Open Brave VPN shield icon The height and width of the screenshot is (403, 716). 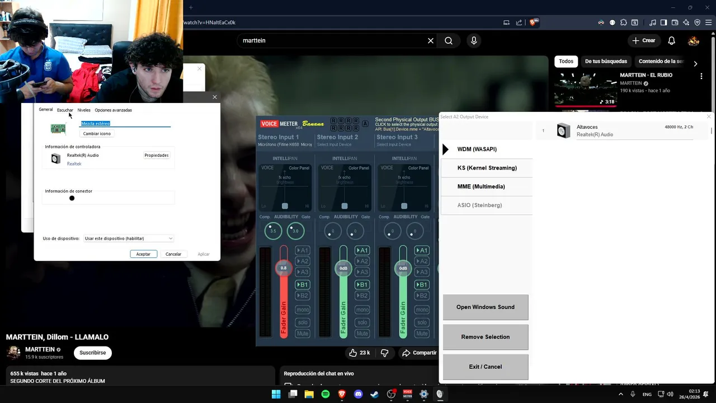pyautogui.click(x=697, y=22)
